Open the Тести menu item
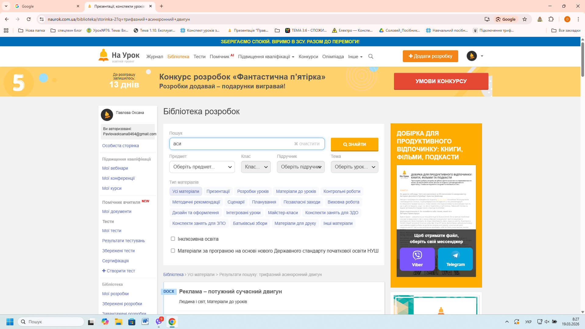Image resolution: width=585 pixels, height=329 pixels. pos(199,57)
